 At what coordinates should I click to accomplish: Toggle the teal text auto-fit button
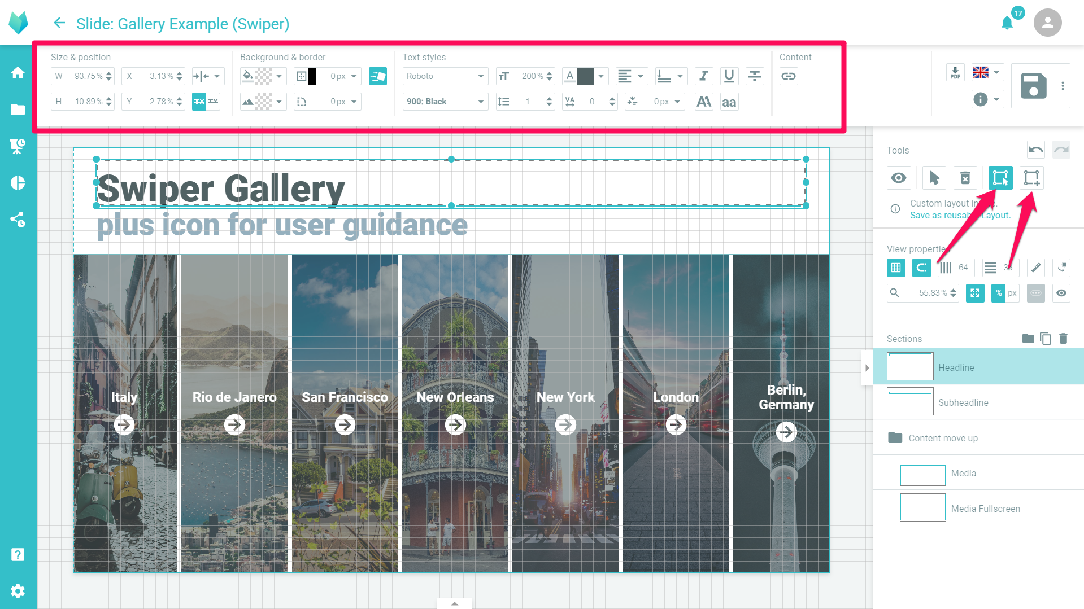[x=199, y=102]
